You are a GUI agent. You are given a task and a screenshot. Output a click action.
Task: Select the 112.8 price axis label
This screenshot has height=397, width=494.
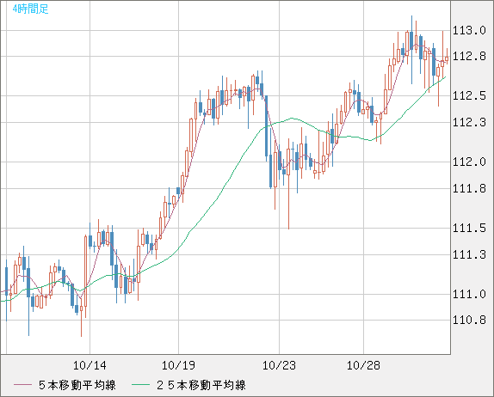click(x=469, y=57)
